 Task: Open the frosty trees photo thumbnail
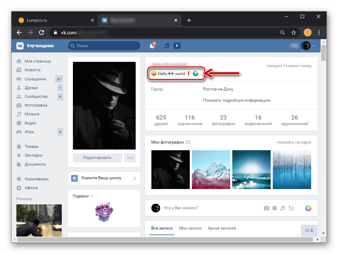coord(292,169)
